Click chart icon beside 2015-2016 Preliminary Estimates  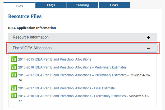coord(14,67)
